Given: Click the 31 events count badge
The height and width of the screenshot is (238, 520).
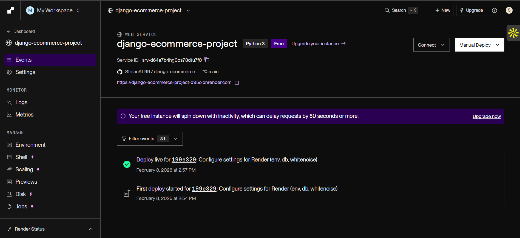Looking at the screenshot, I should click(x=163, y=139).
